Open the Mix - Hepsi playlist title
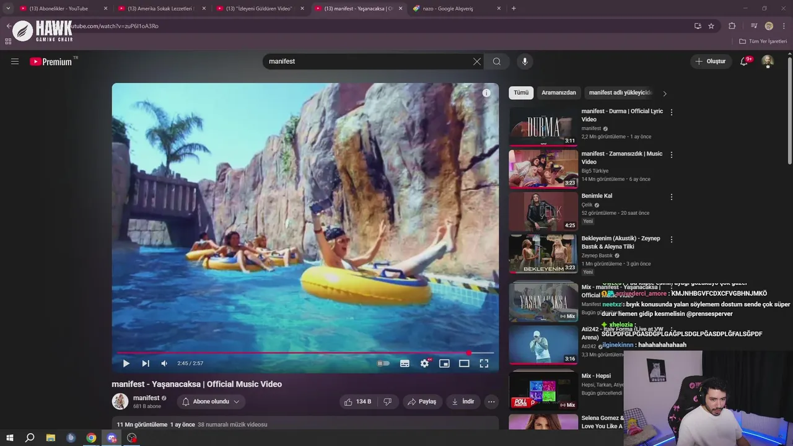The height and width of the screenshot is (446, 793). (x=596, y=376)
